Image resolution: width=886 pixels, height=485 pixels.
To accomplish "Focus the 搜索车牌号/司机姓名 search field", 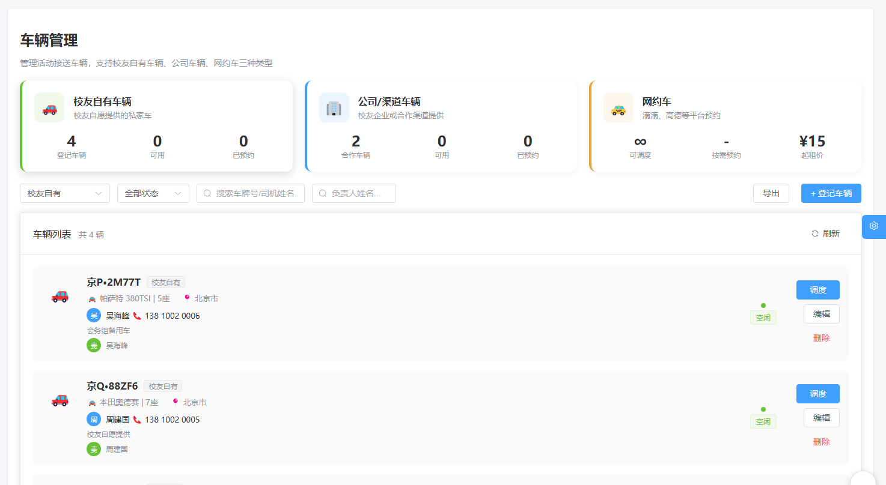I will pos(251,193).
